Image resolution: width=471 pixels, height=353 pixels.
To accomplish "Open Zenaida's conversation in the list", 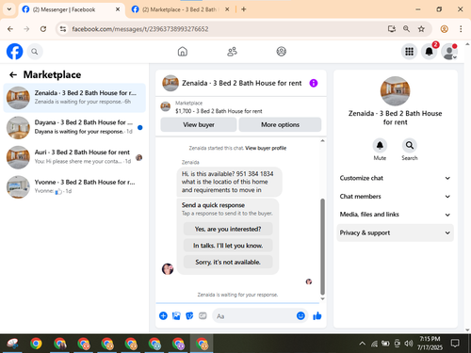I will tap(74, 98).
